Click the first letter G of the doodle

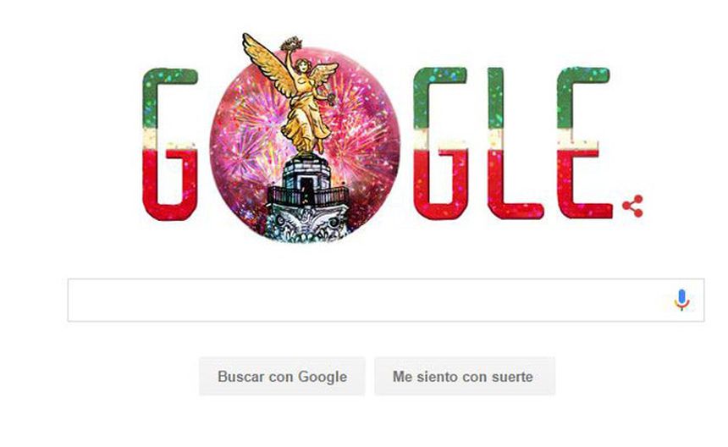[x=169, y=144]
